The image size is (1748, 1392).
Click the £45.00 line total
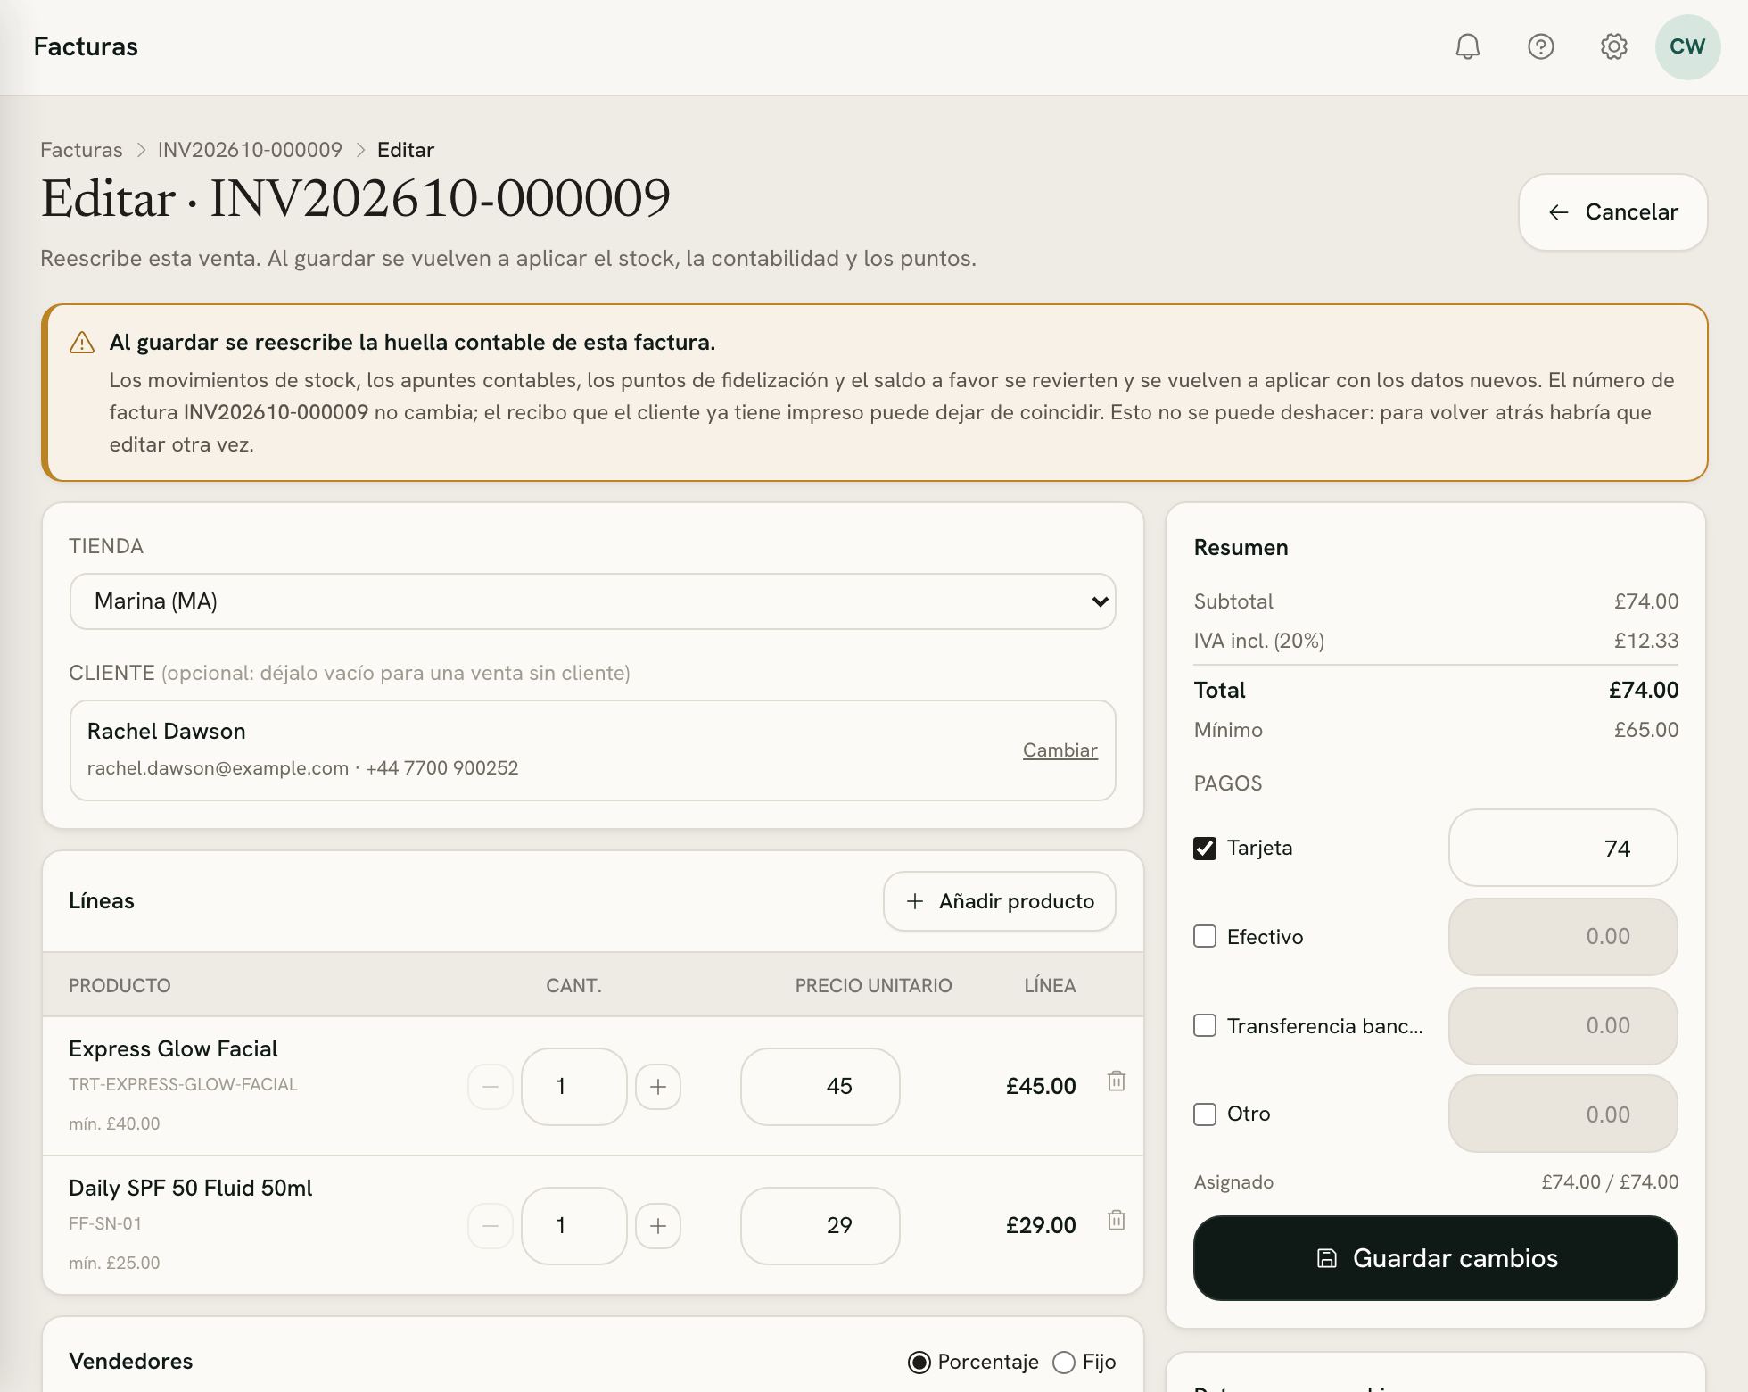pyautogui.click(x=1041, y=1087)
